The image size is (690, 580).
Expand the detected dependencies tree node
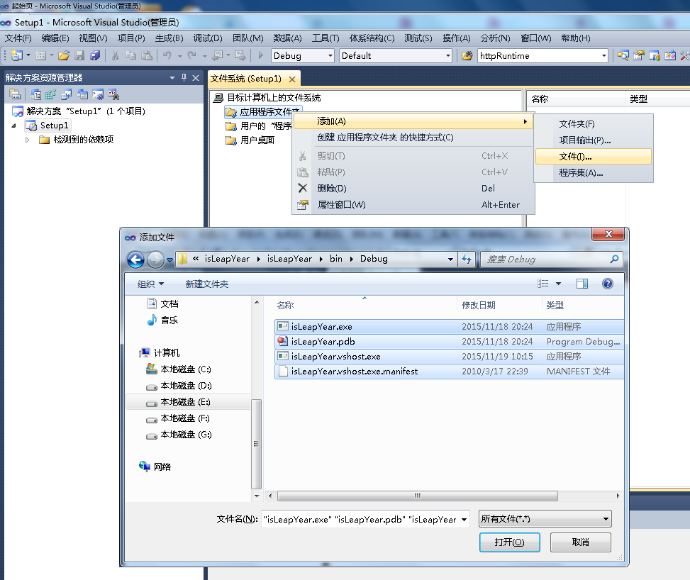pos(27,140)
